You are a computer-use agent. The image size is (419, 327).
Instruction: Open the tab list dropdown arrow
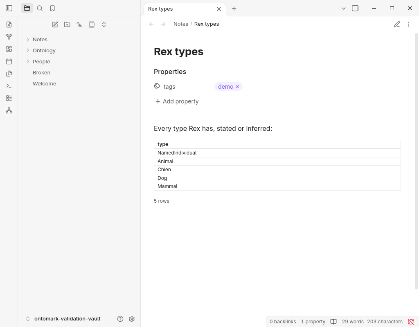pos(344,9)
